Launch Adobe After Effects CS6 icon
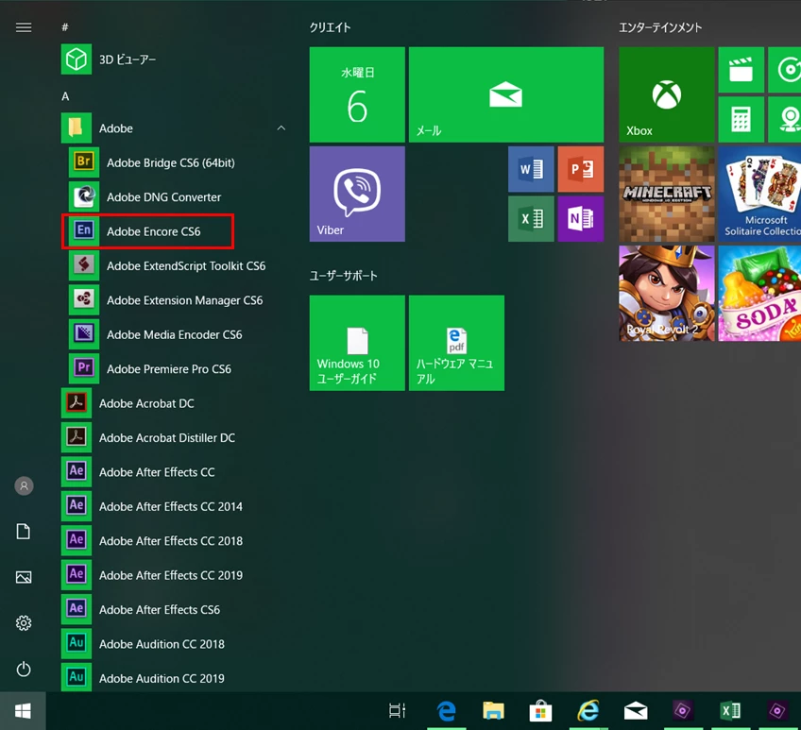 click(x=77, y=609)
